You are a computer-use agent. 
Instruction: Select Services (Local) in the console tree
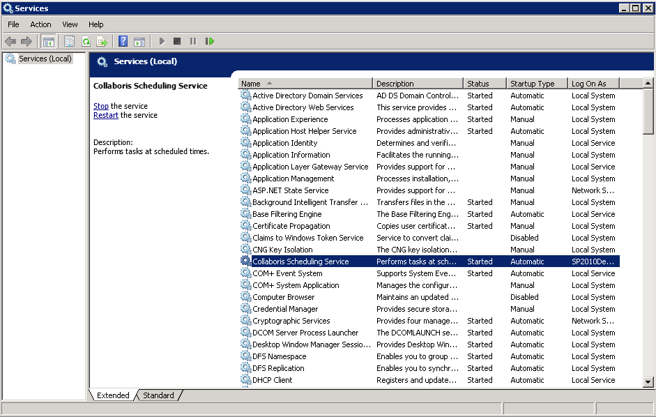click(45, 59)
